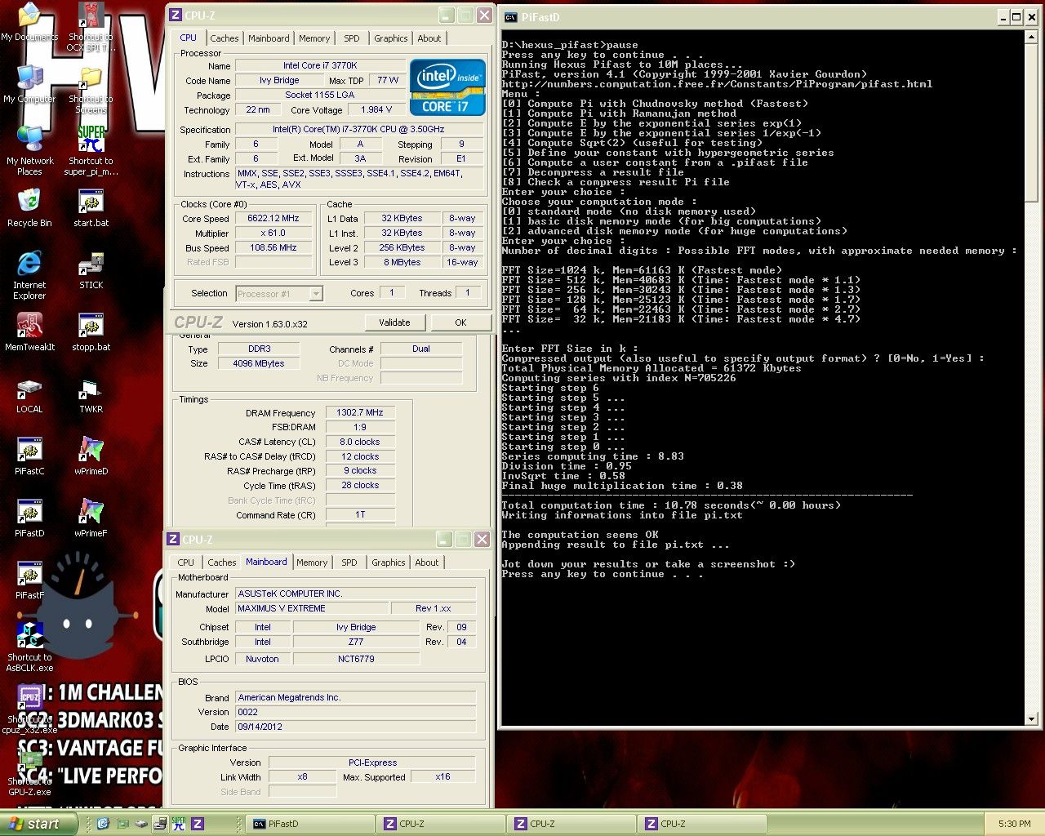Select the STICK desktop shortcut
1045x836 pixels.
(91, 270)
